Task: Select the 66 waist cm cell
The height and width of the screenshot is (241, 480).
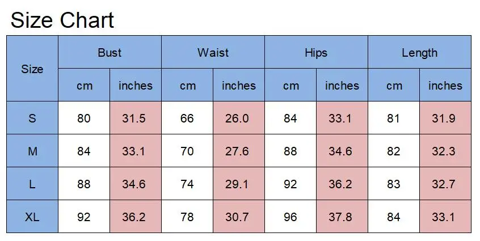Action: click(187, 118)
